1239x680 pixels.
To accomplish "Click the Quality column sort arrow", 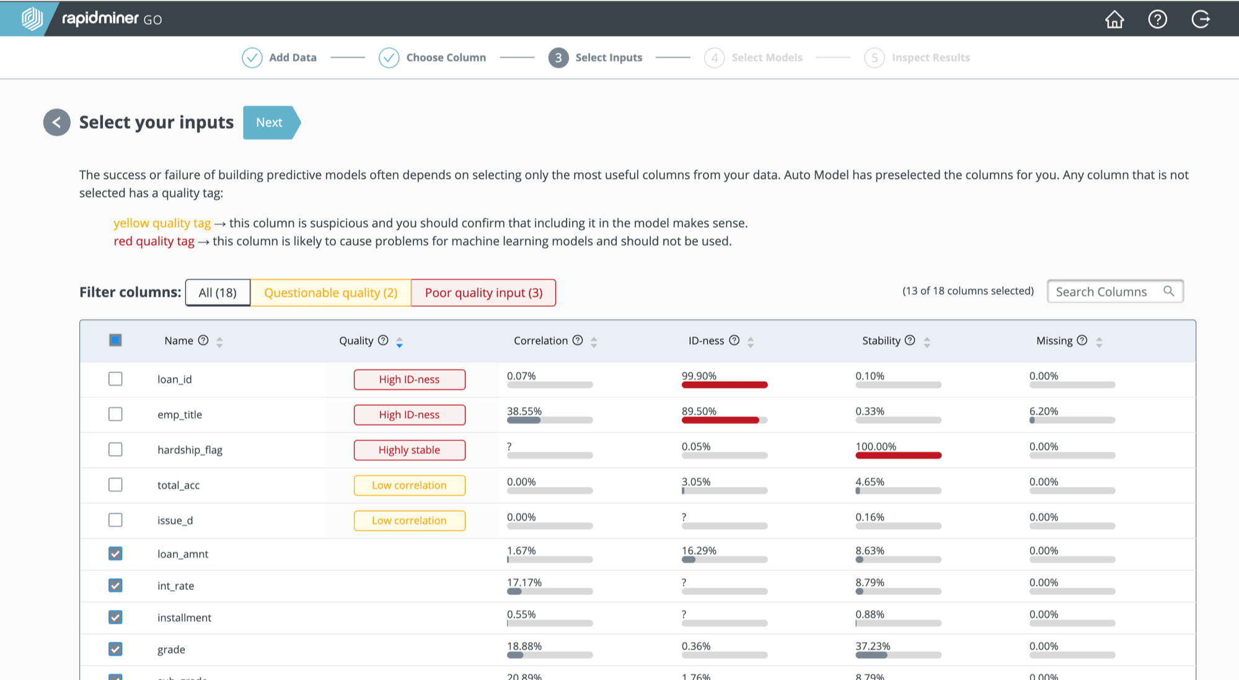I will tap(399, 342).
